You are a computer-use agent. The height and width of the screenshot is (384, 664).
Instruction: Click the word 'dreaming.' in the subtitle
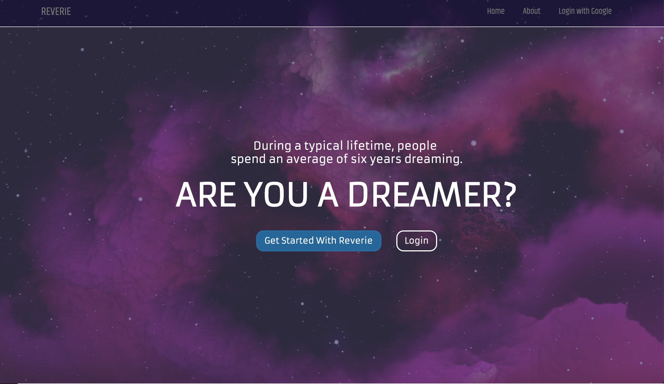coord(434,159)
